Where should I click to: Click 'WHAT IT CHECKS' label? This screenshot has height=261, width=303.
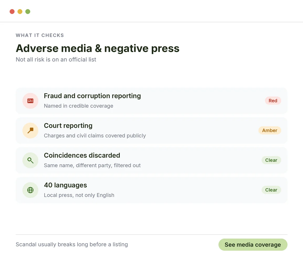click(x=40, y=35)
